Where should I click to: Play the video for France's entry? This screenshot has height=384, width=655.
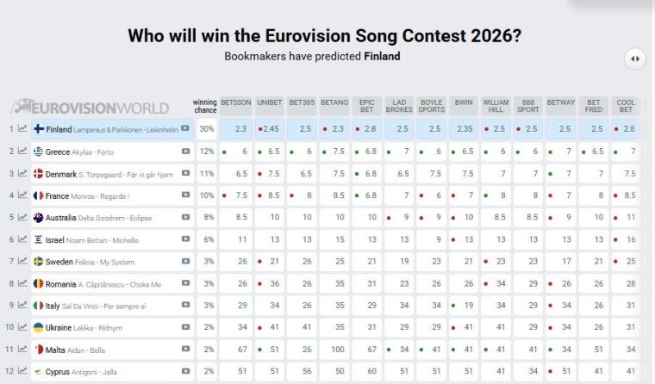click(x=185, y=195)
